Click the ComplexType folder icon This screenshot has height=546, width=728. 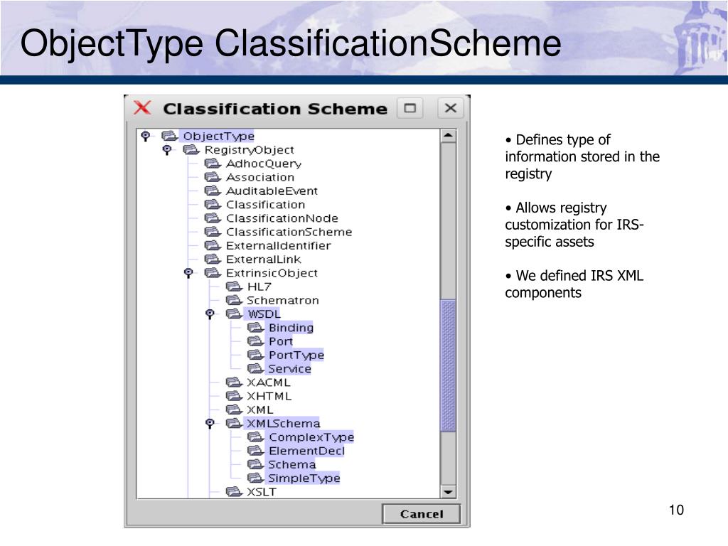255,437
